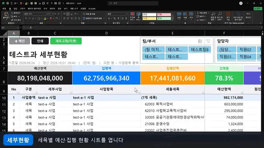
Task: Switch to the 수식 (Formulas) tab
Action: [45, 9]
